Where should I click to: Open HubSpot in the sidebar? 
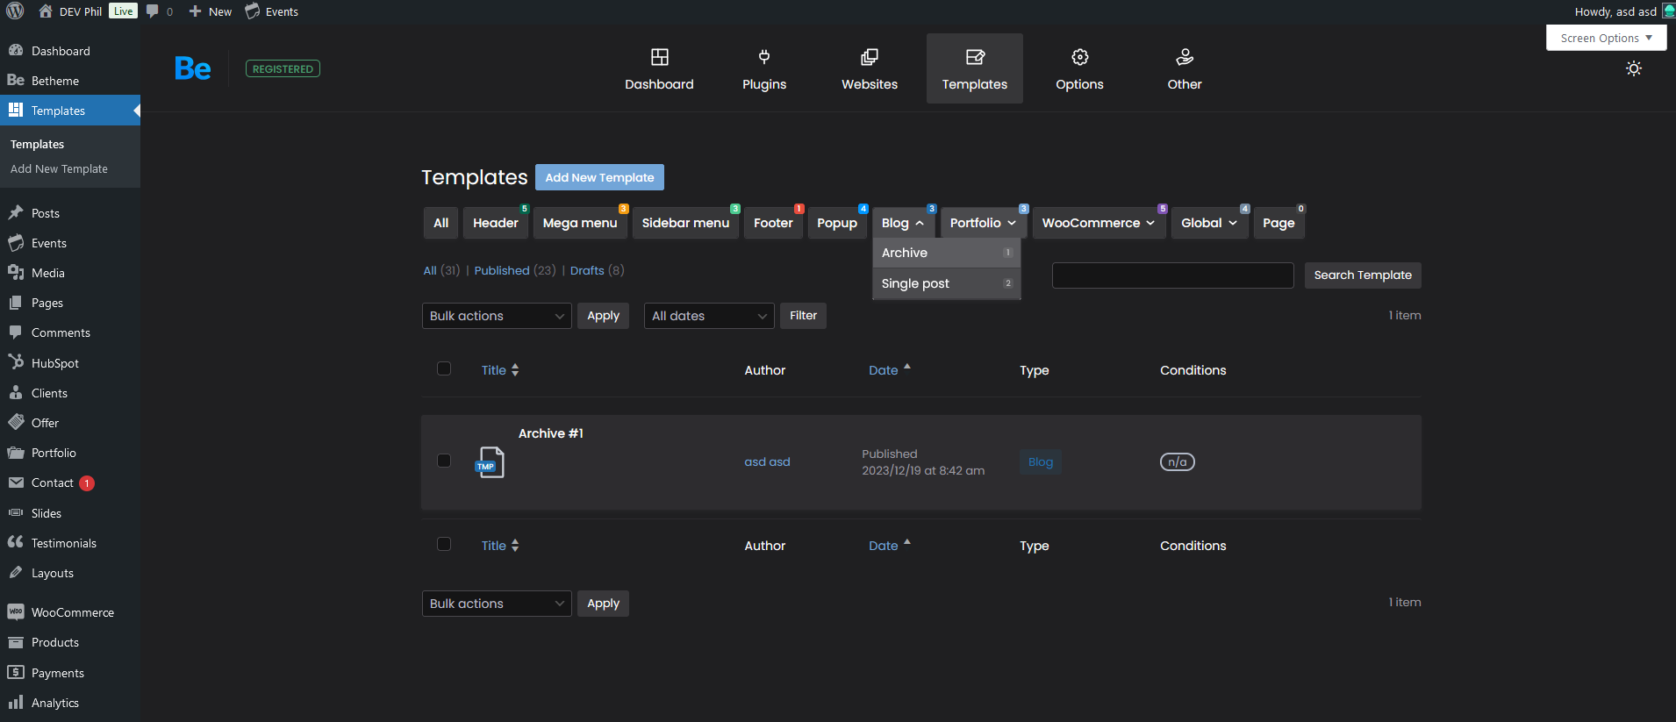(x=70, y=363)
